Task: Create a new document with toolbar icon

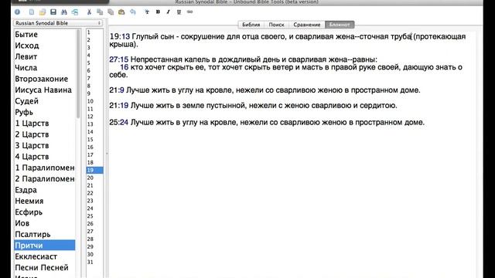Action: [x=31, y=12]
